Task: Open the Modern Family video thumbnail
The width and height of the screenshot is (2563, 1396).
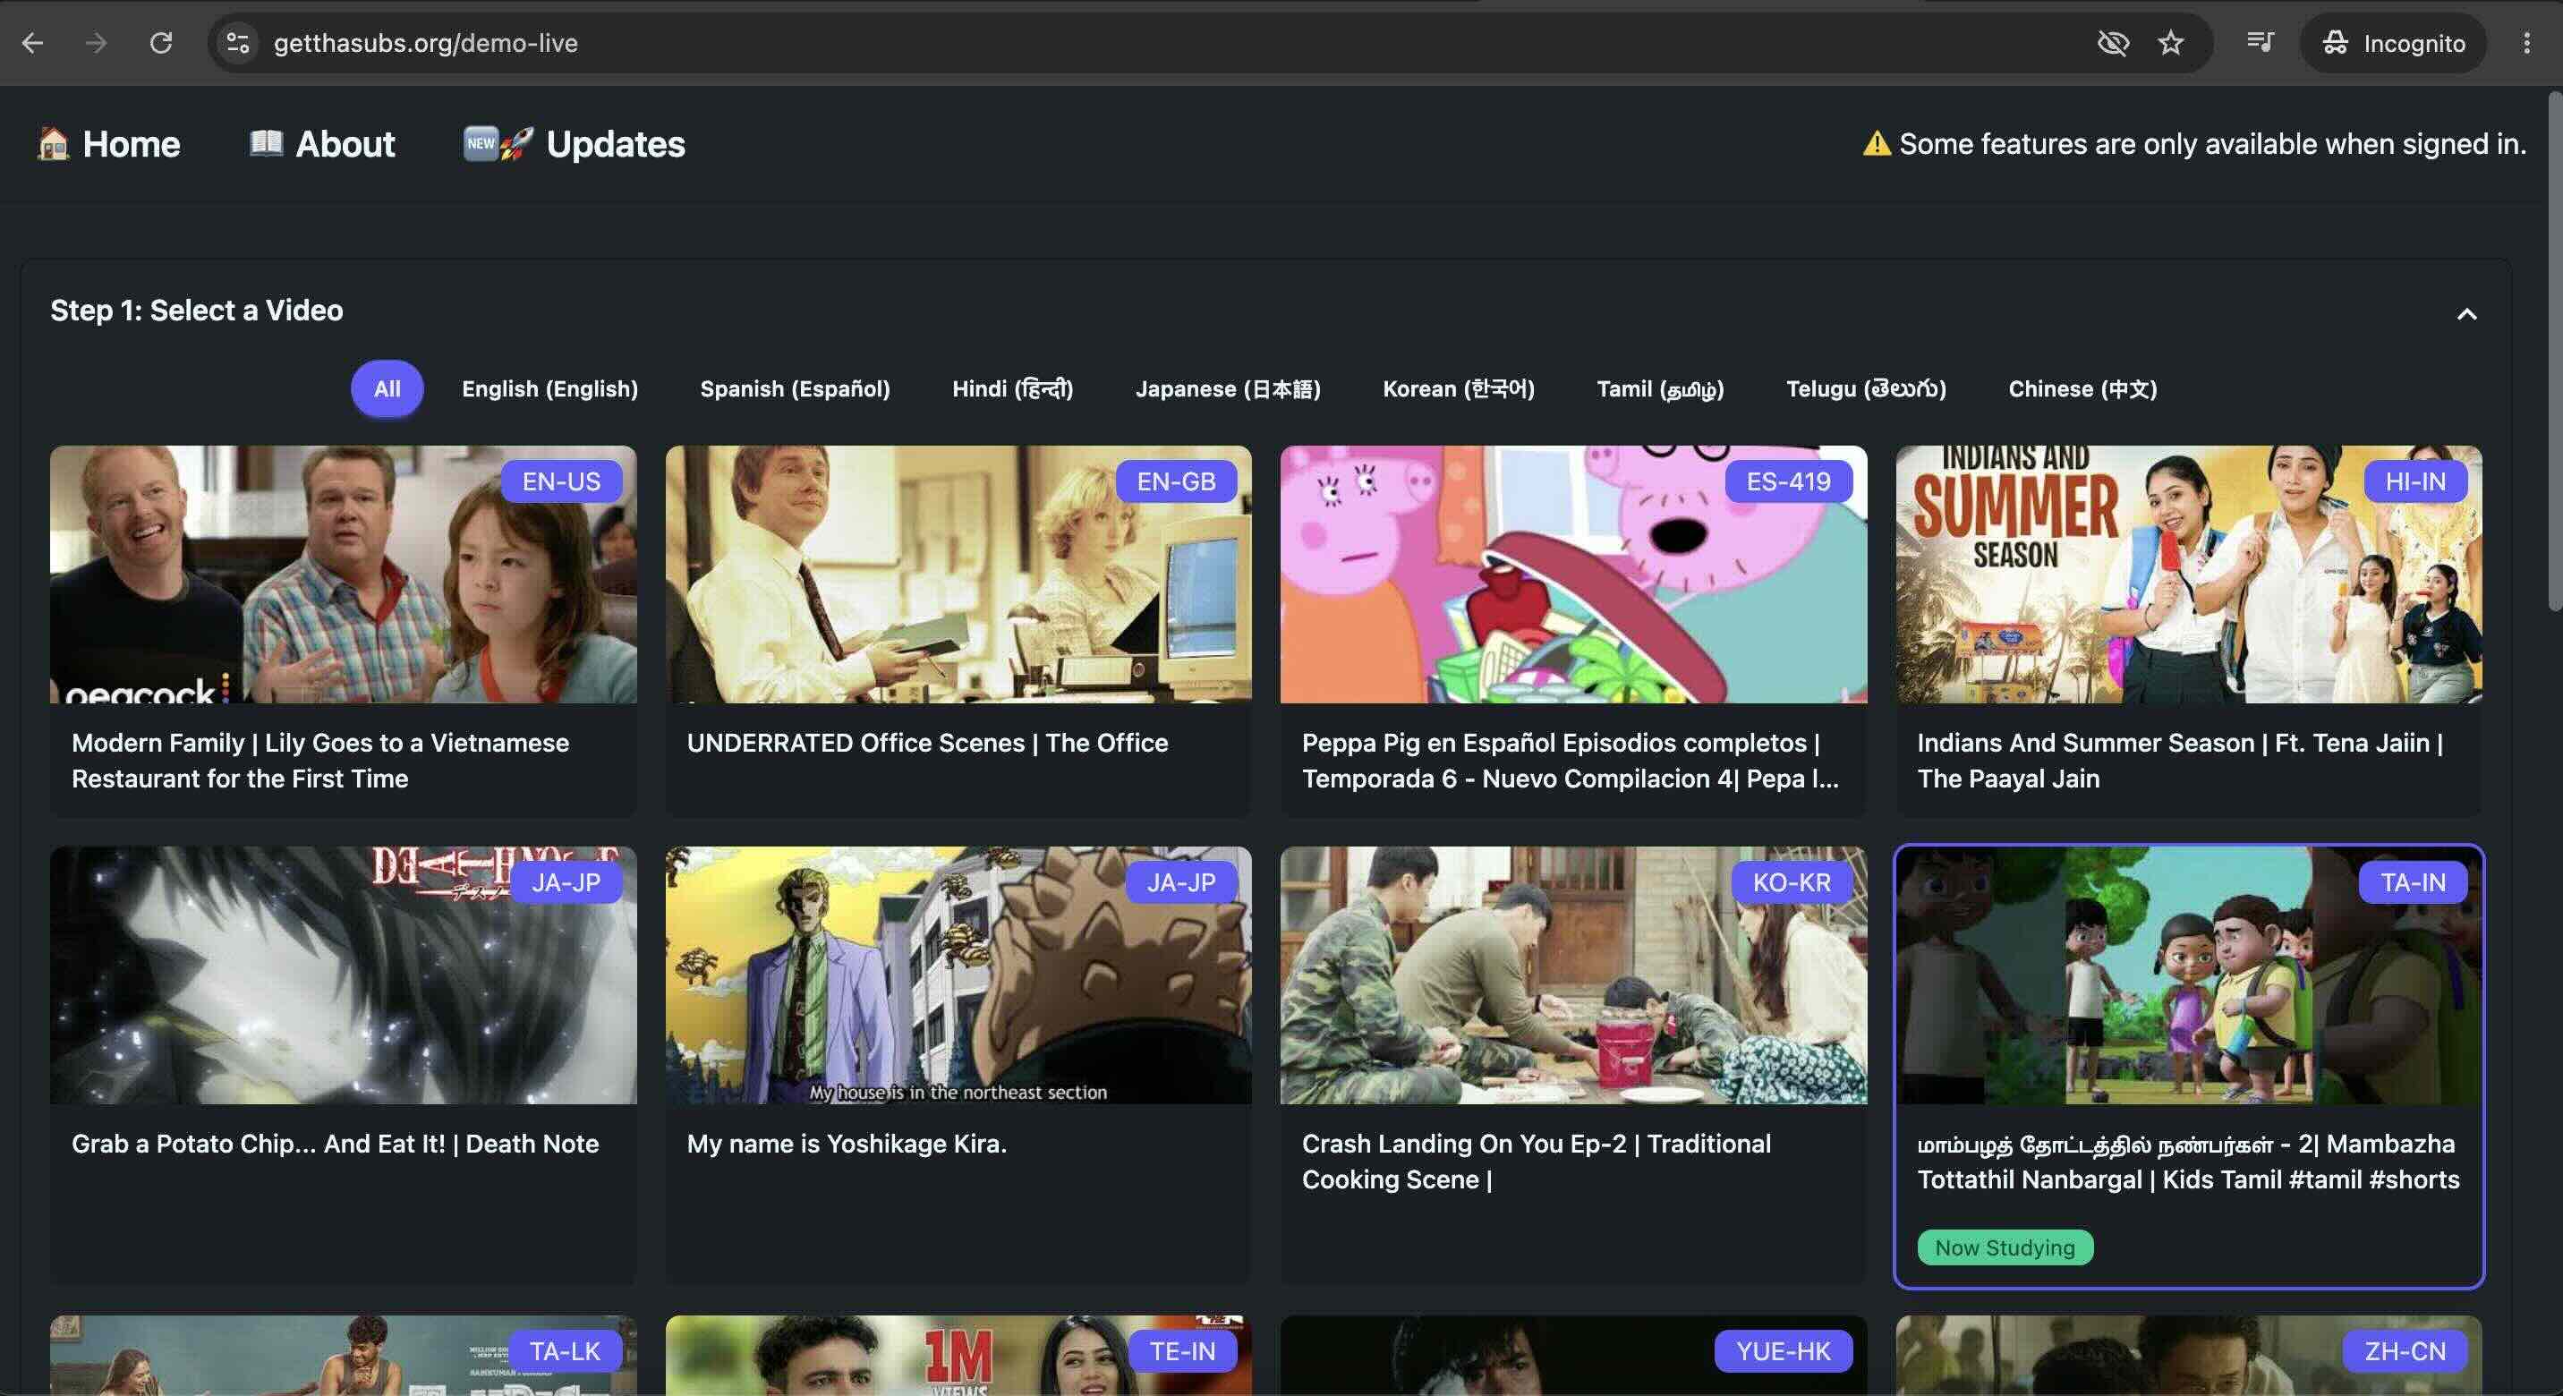Action: pos(344,575)
